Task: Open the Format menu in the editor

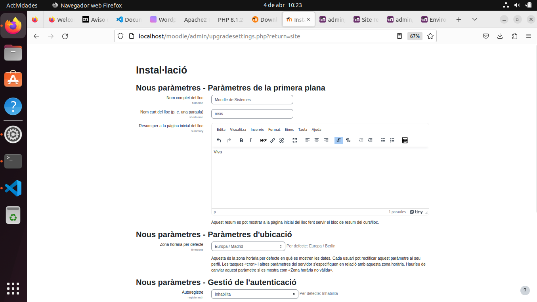Action: click(x=274, y=129)
